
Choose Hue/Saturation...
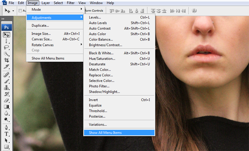coord(119,58)
